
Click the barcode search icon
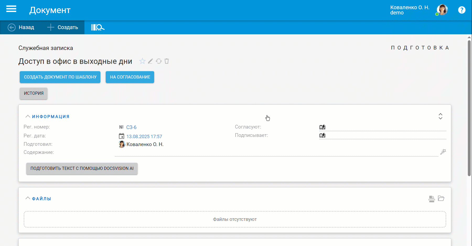[x=98, y=27]
